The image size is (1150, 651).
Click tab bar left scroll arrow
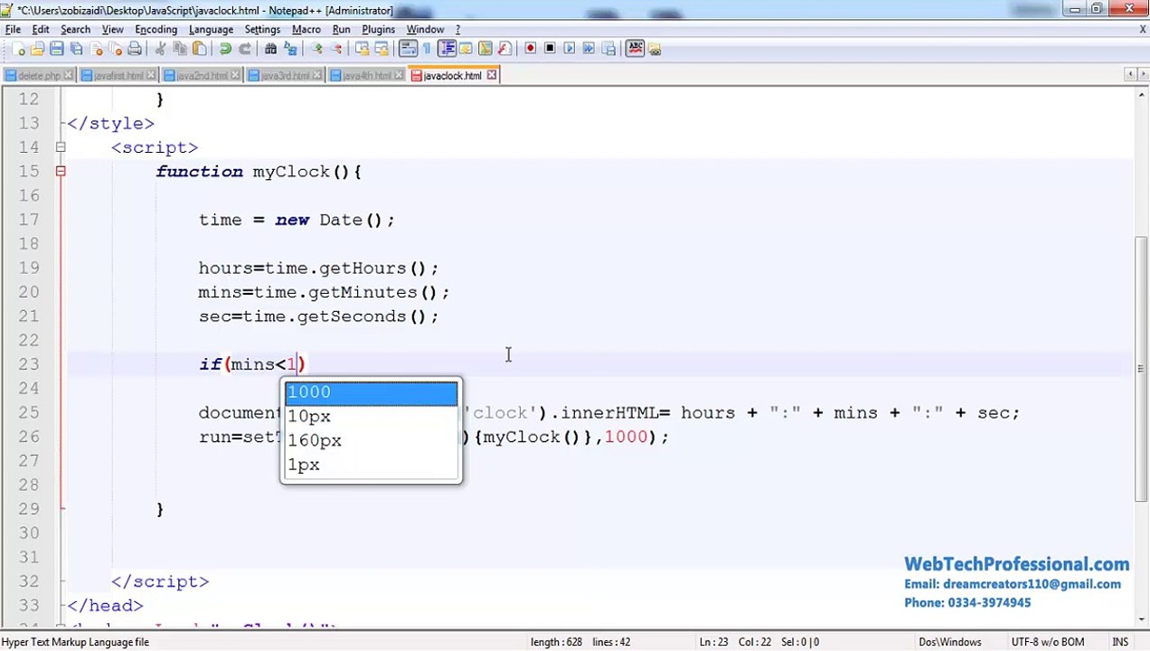[x=1129, y=74]
